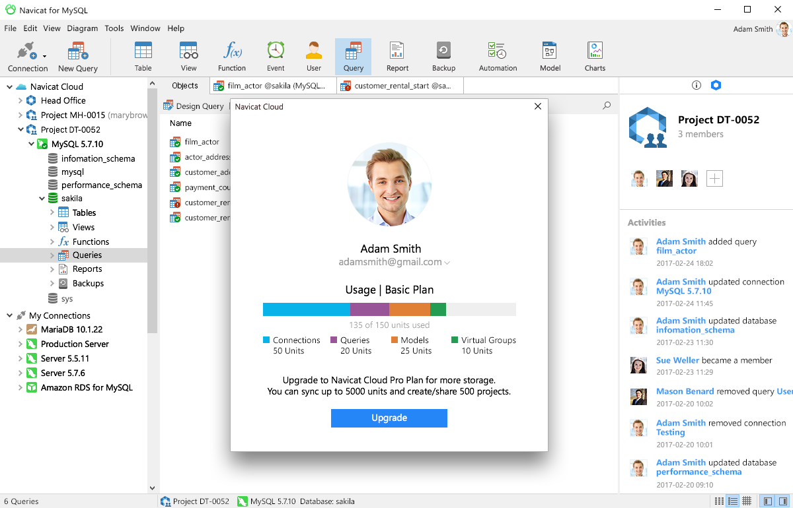
Task: Open the Connection toolbar button
Action: [x=28, y=57]
